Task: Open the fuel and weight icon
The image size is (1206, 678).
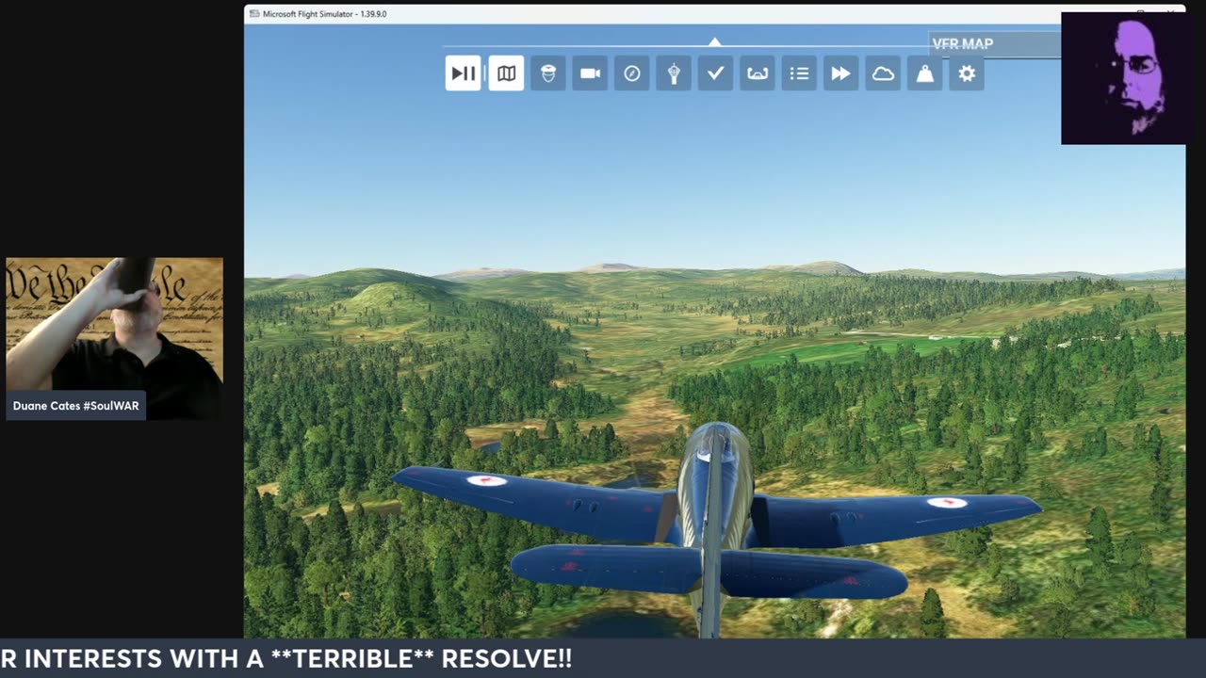Action: (x=925, y=73)
